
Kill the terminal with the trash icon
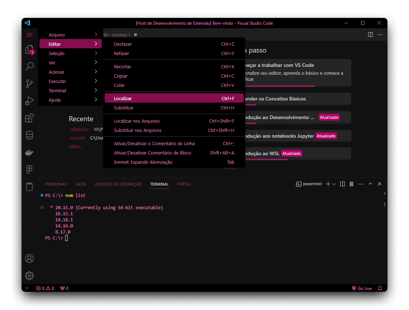point(352,184)
